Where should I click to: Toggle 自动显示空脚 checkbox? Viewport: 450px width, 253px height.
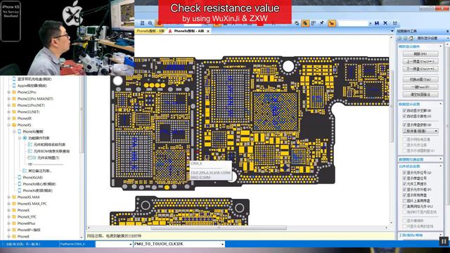click(x=405, y=110)
